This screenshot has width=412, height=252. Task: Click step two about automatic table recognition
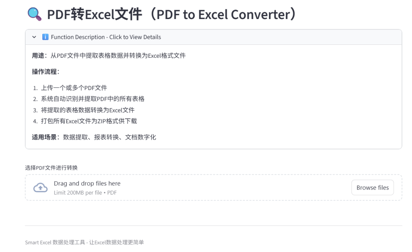coord(92,99)
